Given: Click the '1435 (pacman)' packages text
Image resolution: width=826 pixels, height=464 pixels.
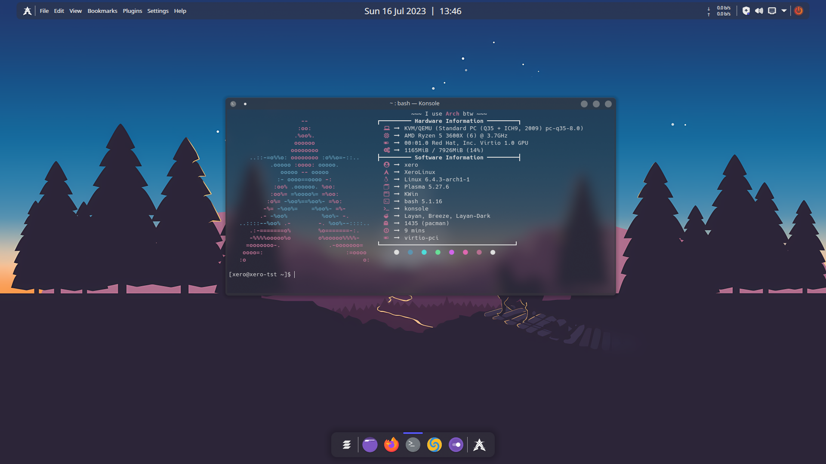Looking at the screenshot, I should click(x=426, y=223).
